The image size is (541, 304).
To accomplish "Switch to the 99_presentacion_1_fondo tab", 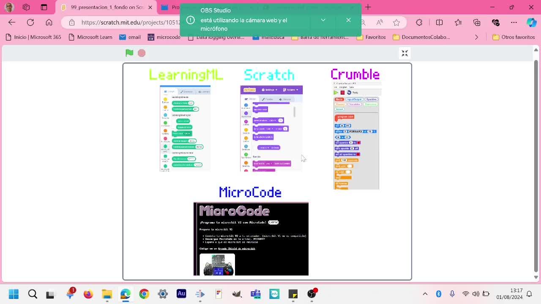I will 106,7.
